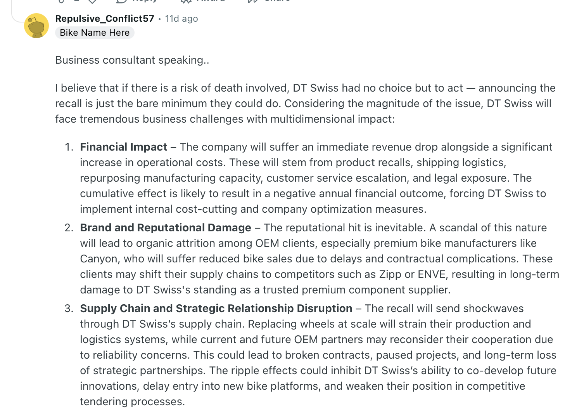This screenshot has height=413, width=584.
Task: Click the list number 1 marker
Action: pyautogui.click(x=69, y=147)
